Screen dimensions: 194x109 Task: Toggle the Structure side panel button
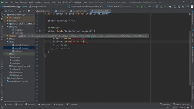(2, 64)
